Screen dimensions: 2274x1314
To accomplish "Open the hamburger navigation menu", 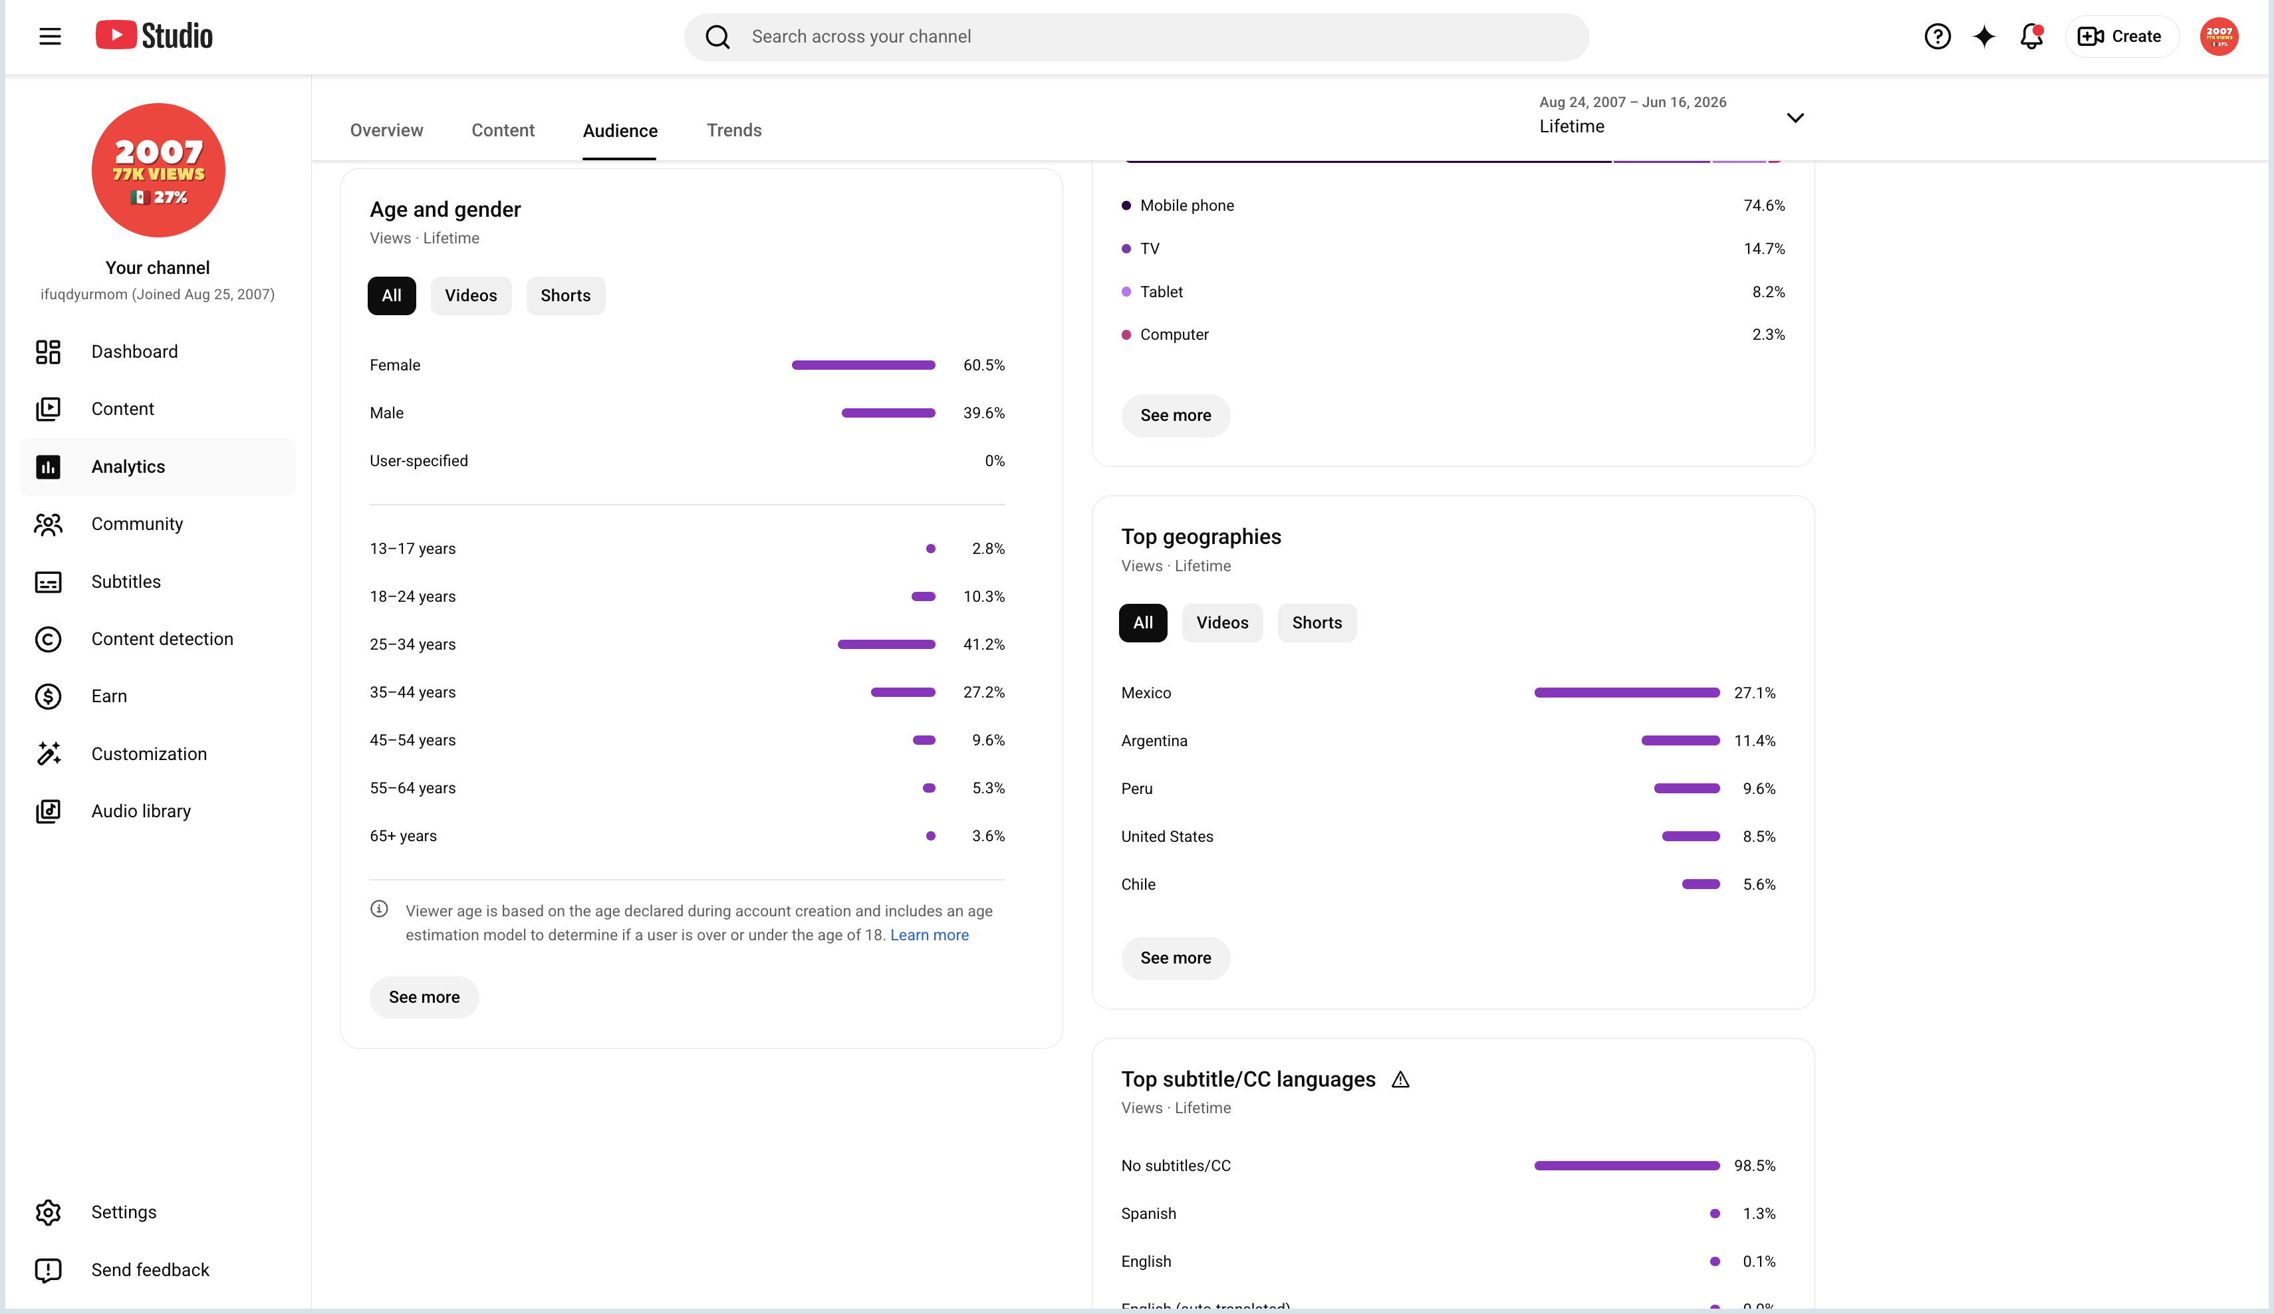I will pos(51,36).
